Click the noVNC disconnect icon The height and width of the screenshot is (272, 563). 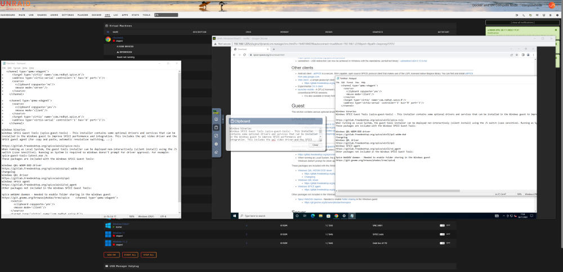point(216,153)
